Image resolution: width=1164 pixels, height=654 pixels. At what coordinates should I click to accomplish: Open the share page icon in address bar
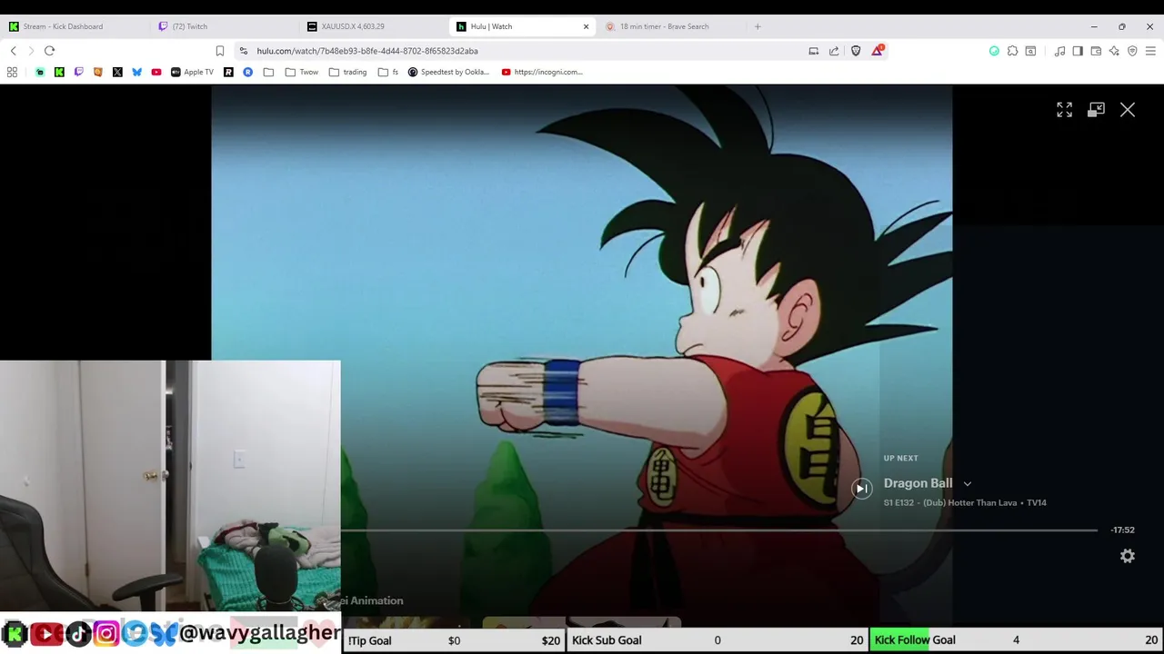[834, 51]
